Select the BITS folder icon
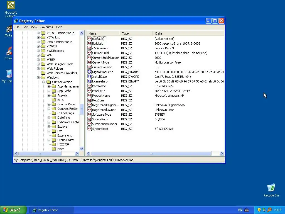This screenshot has height=214, width=285. [x=54, y=100]
